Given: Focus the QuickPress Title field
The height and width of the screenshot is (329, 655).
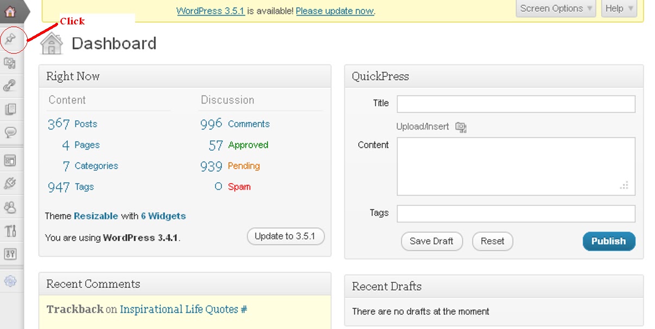Looking at the screenshot, I should [x=516, y=104].
